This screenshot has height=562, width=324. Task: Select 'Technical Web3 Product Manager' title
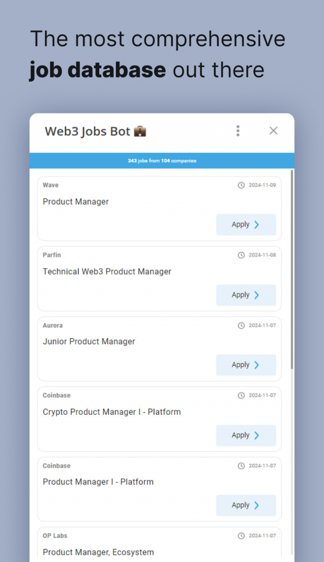tap(107, 272)
